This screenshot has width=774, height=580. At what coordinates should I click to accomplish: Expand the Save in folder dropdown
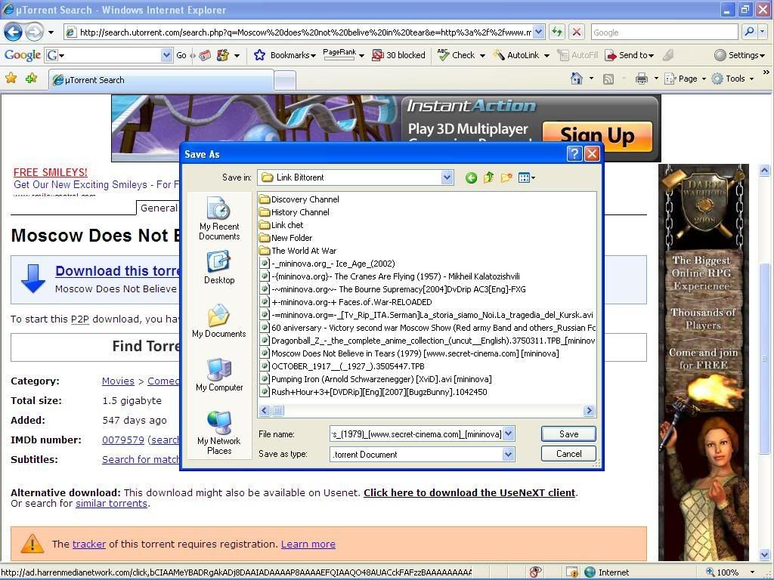[447, 177]
